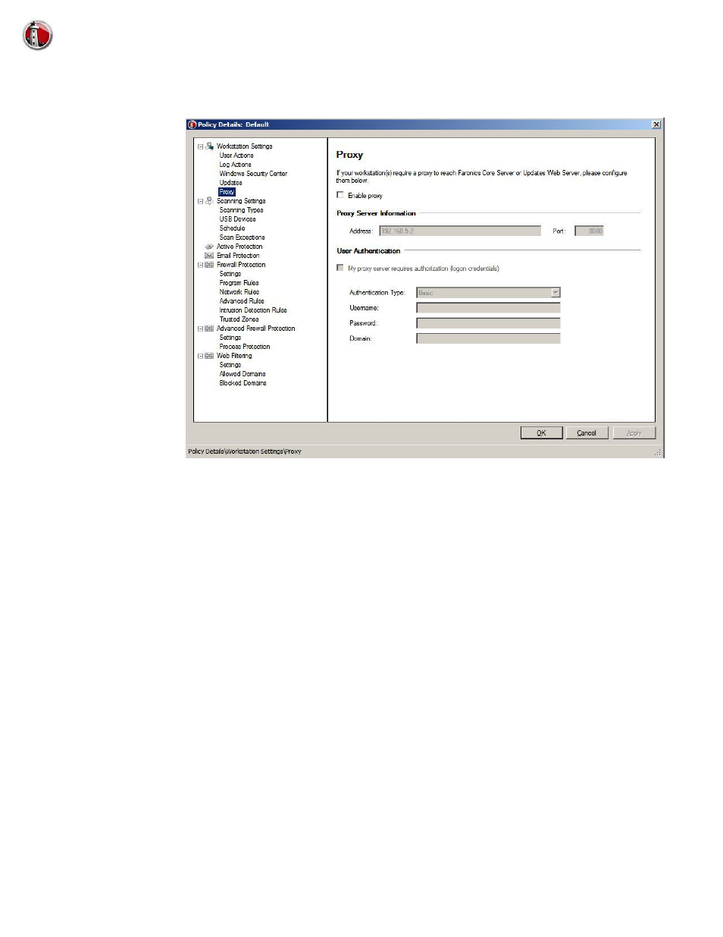Select Process Protection in the tree
The height and width of the screenshot is (937, 723).
(x=244, y=347)
